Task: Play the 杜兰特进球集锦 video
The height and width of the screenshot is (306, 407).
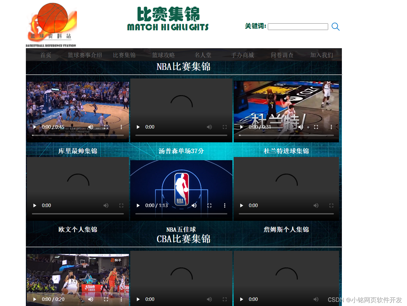Action: tap(242, 127)
